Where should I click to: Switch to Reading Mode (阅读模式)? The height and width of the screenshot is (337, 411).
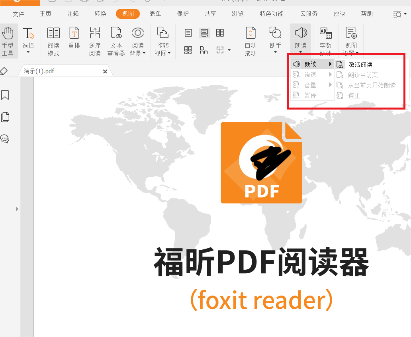click(x=53, y=41)
